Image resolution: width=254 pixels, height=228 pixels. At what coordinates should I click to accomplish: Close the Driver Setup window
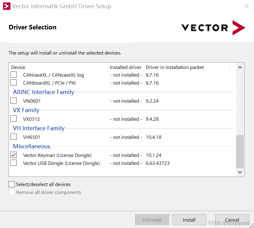pos(247,6)
